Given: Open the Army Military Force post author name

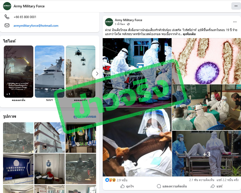Looking at the screenshot, I should pos(128,20).
